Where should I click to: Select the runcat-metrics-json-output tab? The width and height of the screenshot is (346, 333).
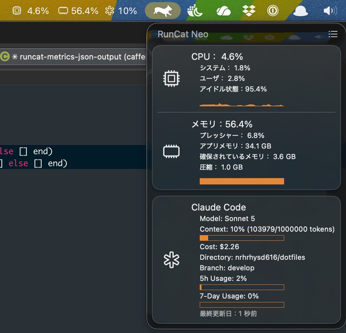[x=73, y=57]
